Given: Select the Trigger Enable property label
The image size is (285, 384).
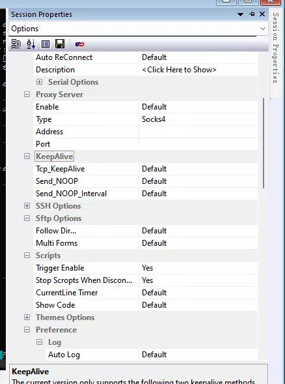Looking at the screenshot, I should click(60, 268).
